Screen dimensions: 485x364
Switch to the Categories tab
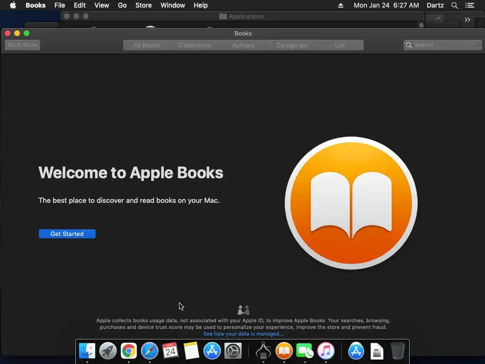(292, 45)
